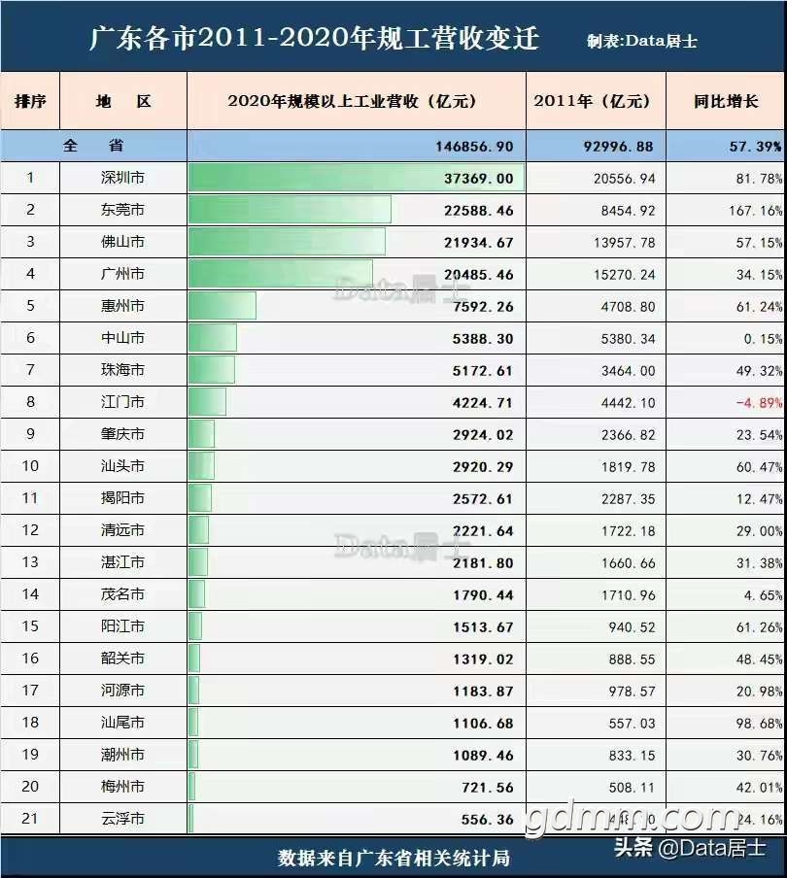
Task: Click Chaozhou's value 1089.46
Action: [x=483, y=755]
